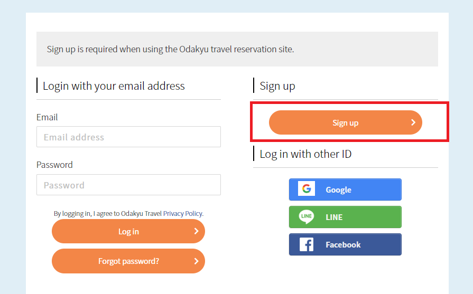
Task: Focus the Email address input field
Action: [x=128, y=137]
